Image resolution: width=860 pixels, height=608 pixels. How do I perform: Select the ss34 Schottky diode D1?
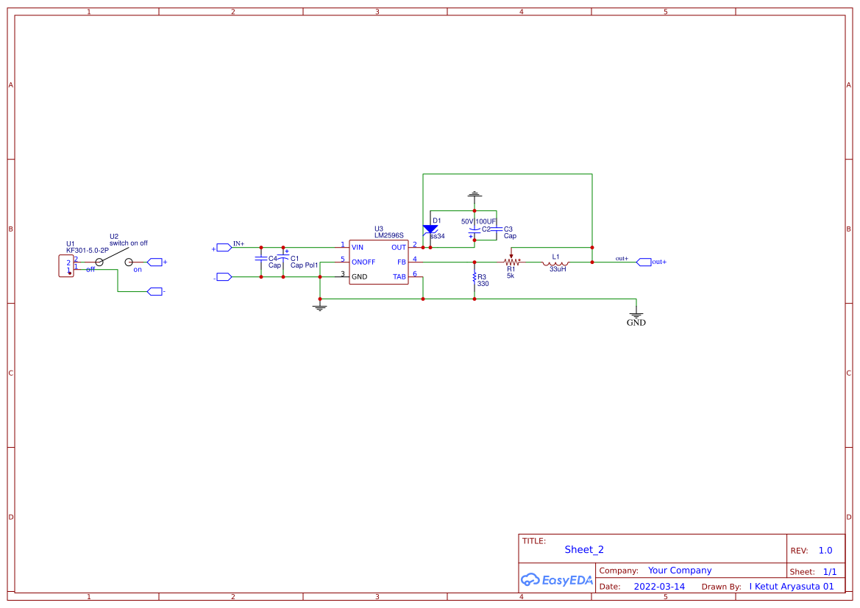click(x=430, y=229)
